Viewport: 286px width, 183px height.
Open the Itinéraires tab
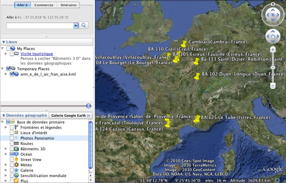68,5
